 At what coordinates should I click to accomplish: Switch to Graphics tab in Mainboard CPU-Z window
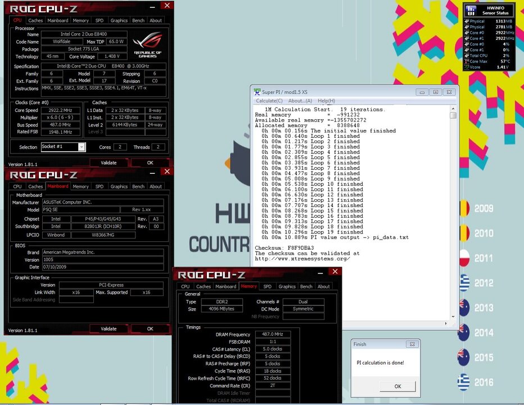pos(119,187)
